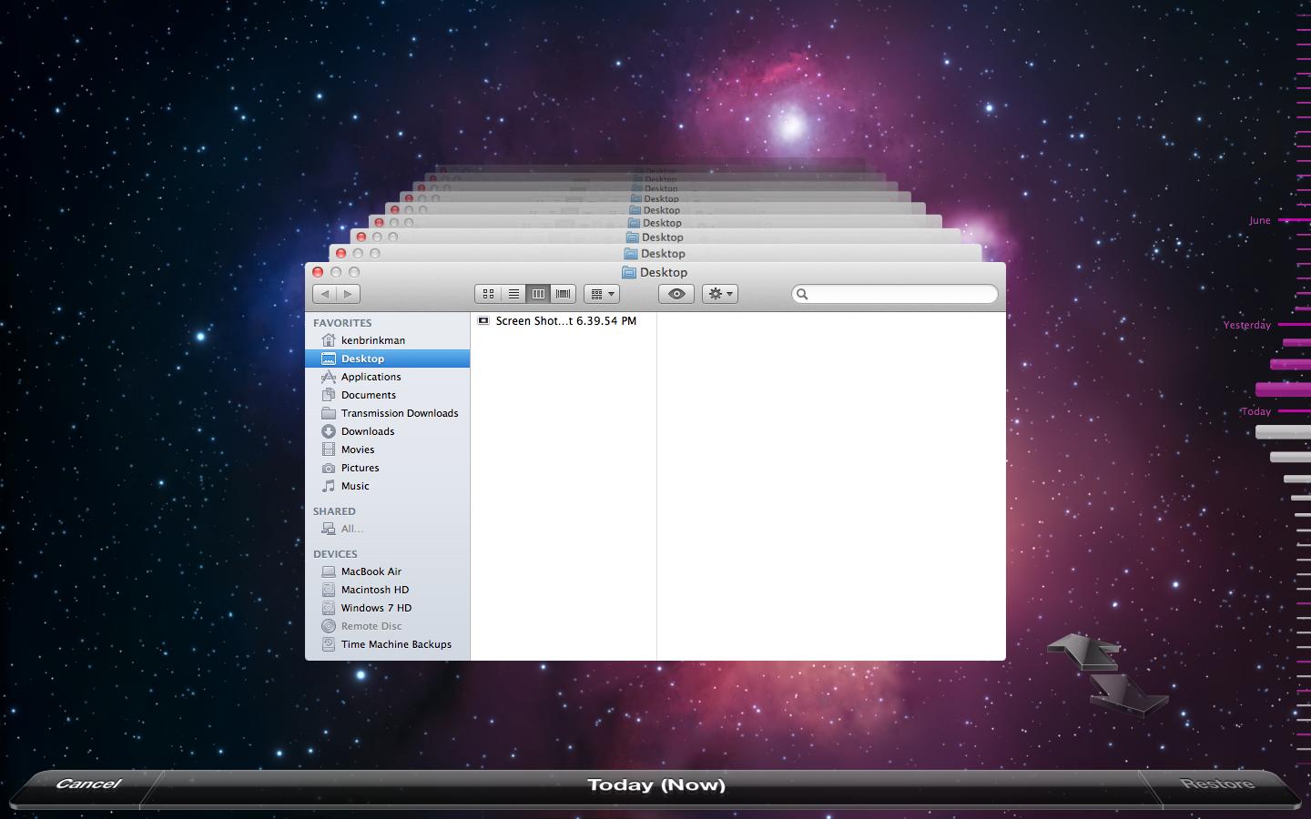Screen dimensions: 1311x819
Task: Click the Finder forward arrow
Action: [349, 294]
